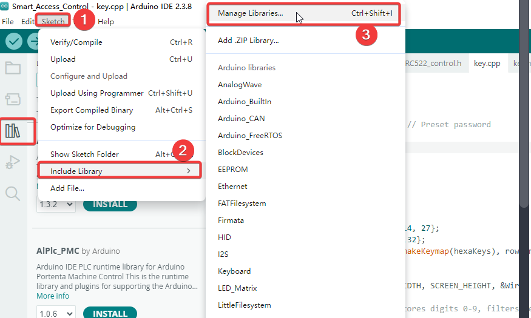Include the BlockDevices library
The image size is (531, 318).
point(305,153)
